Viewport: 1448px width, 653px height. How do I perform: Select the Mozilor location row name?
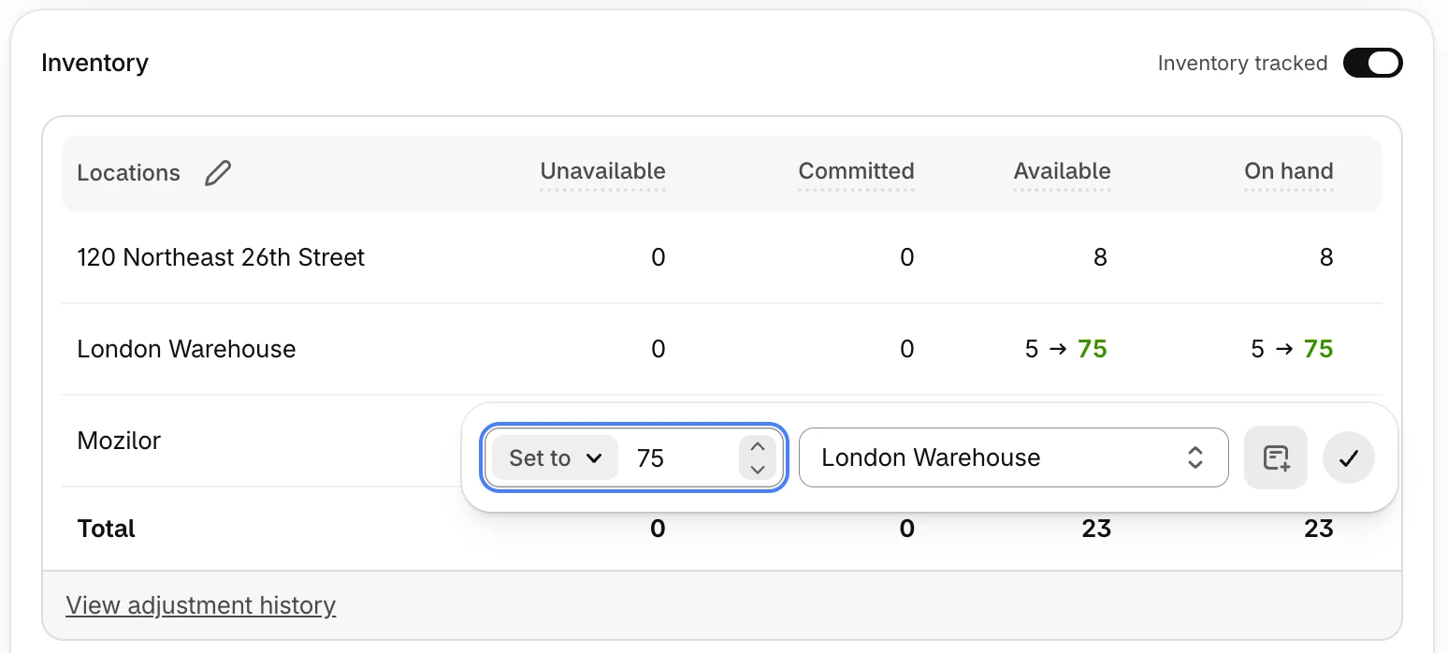tap(119, 441)
